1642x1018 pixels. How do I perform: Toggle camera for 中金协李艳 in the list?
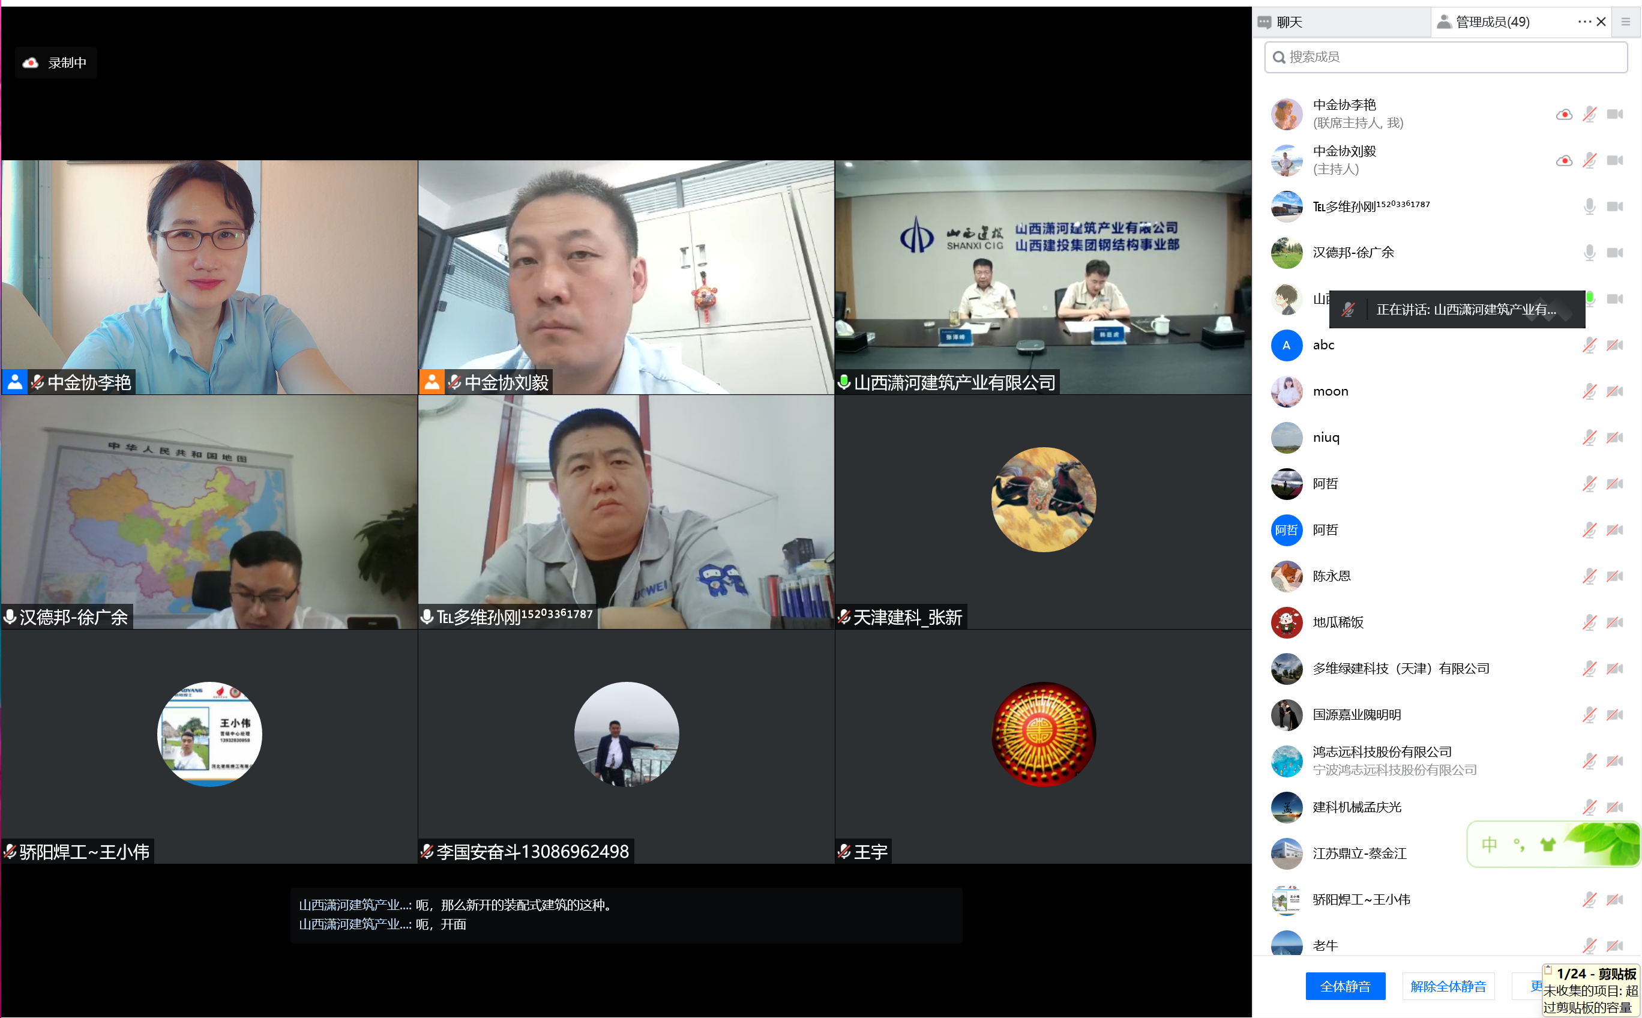(1614, 114)
